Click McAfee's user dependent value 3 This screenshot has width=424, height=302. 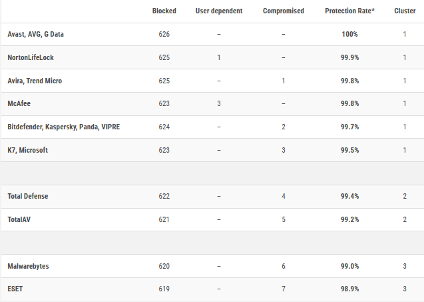[x=219, y=104]
